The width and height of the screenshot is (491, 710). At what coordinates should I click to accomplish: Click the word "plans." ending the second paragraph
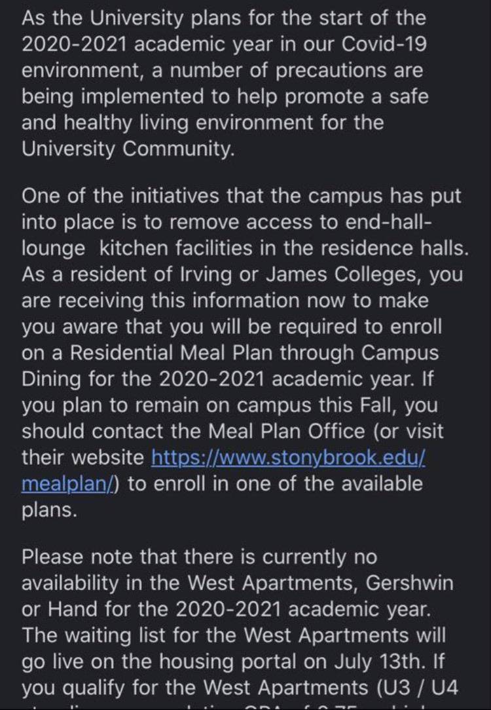click(x=49, y=510)
